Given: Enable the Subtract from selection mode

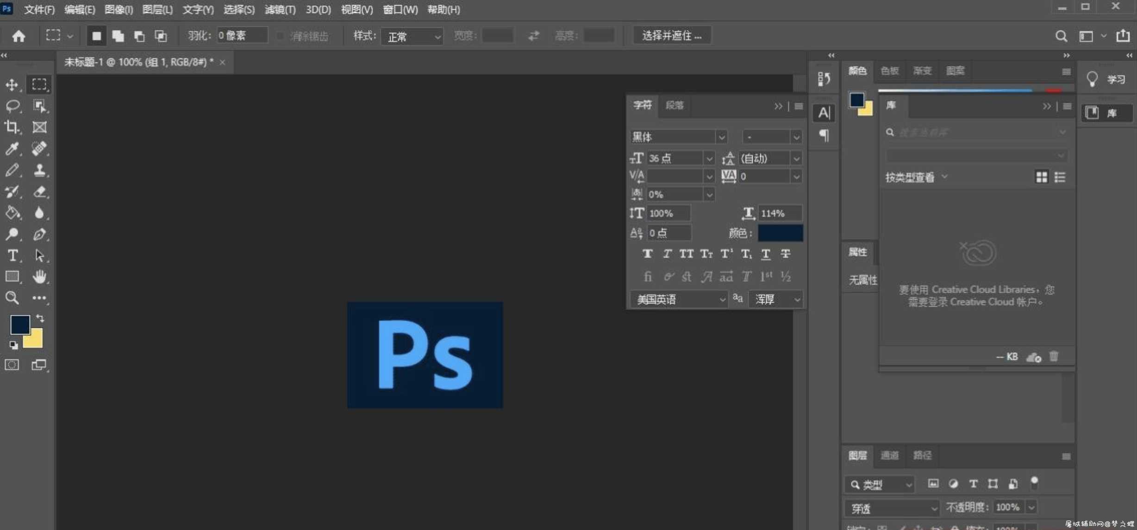Looking at the screenshot, I should [x=139, y=36].
